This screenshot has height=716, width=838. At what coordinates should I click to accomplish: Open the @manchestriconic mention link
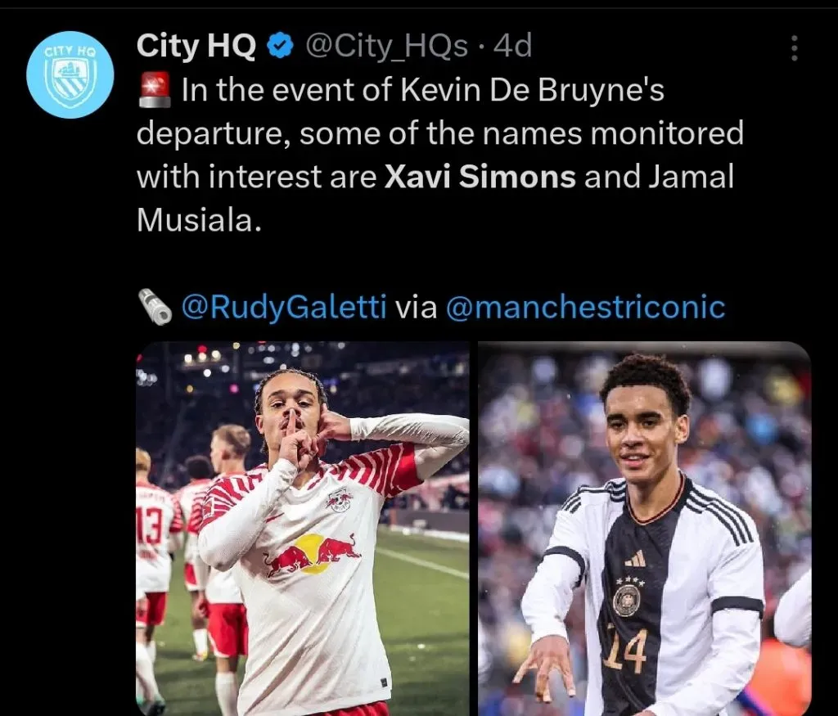tap(584, 307)
